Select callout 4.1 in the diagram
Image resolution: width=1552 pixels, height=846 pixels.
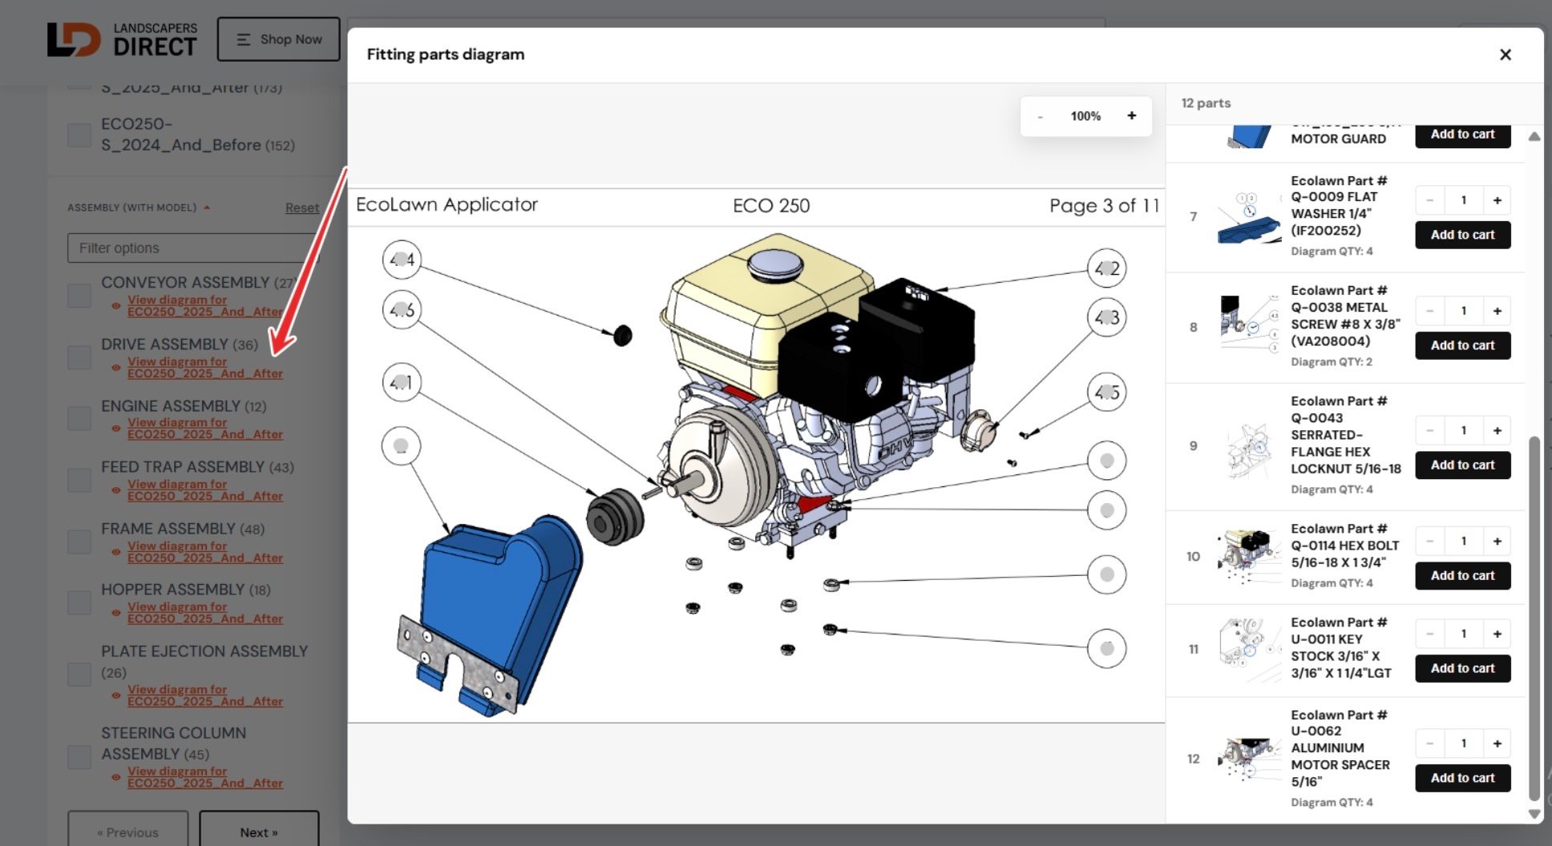click(x=402, y=382)
